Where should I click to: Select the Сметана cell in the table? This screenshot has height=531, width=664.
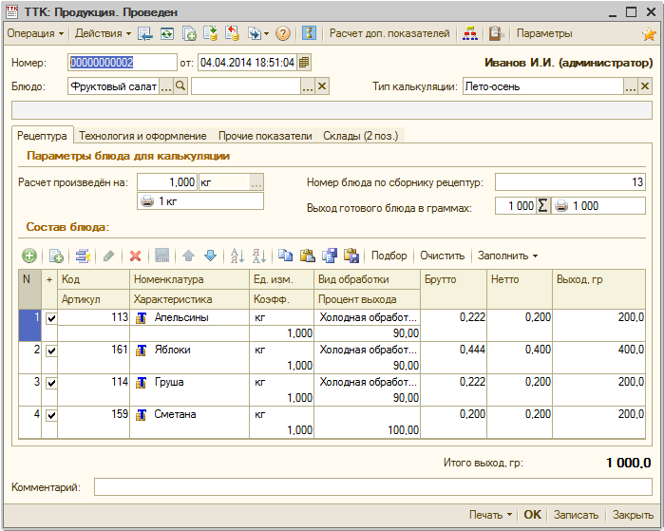[x=190, y=414]
